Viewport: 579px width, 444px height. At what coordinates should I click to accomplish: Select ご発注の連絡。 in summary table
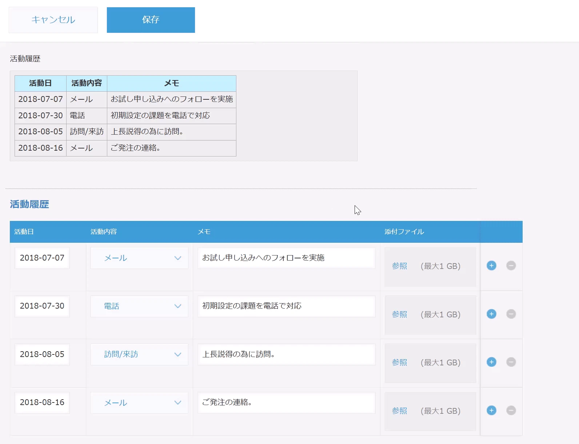click(x=172, y=148)
